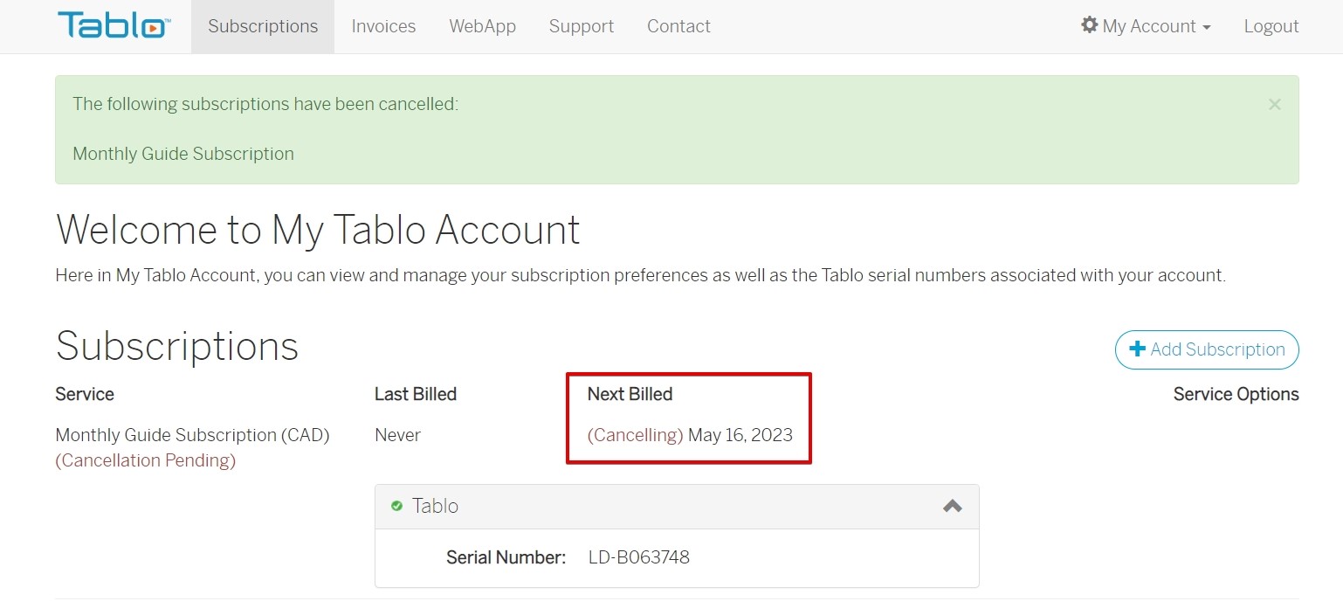The width and height of the screenshot is (1343, 615).
Task: Click the Add Subscription button
Action: (1207, 349)
